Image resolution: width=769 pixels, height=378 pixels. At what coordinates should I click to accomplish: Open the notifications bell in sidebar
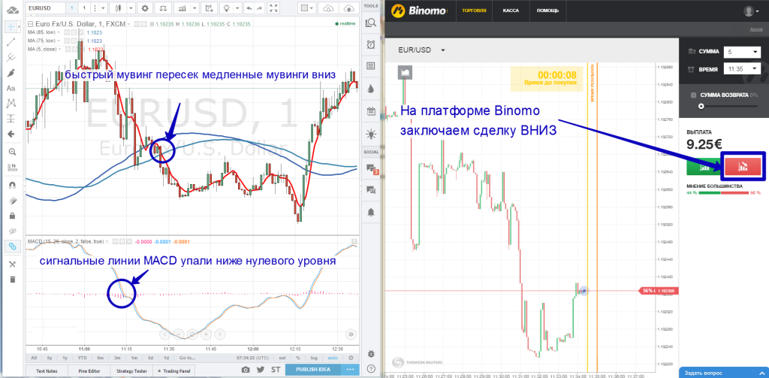tap(371, 212)
